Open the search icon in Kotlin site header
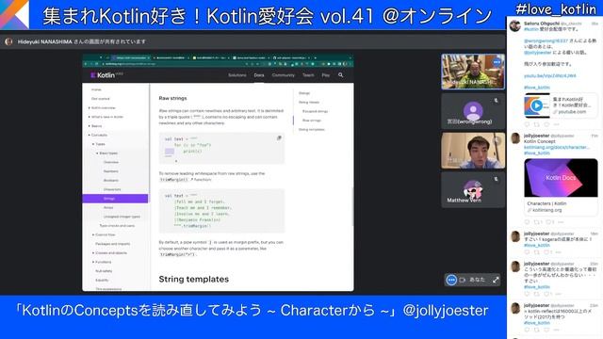The height and width of the screenshot is (339, 603). point(340,75)
